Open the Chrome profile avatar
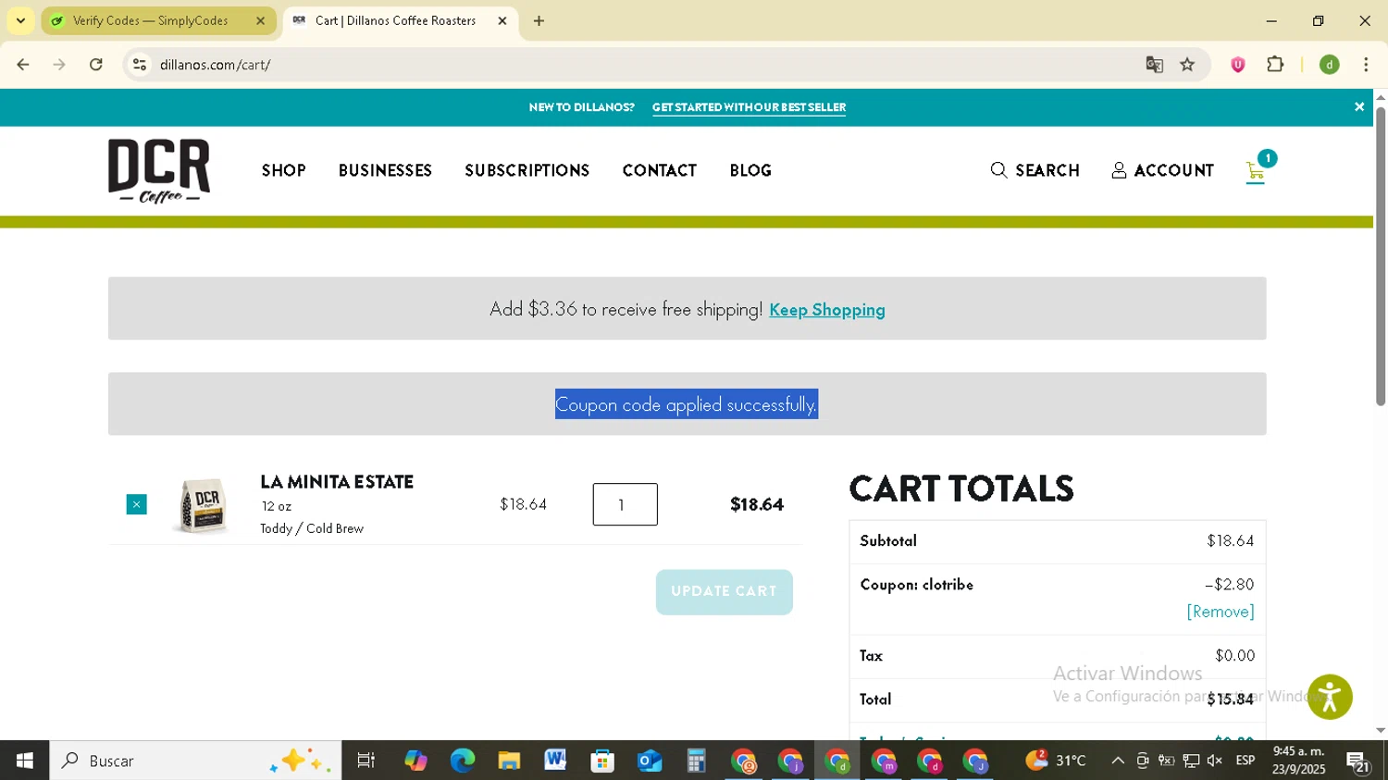This screenshot has height=780, width=1388. [x=1330, y=65]
